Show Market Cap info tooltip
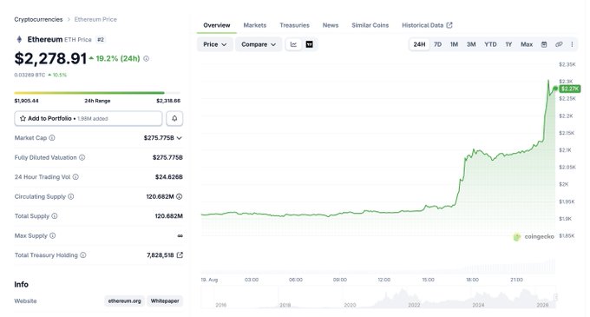590x317 pixels. pos(52,138)
